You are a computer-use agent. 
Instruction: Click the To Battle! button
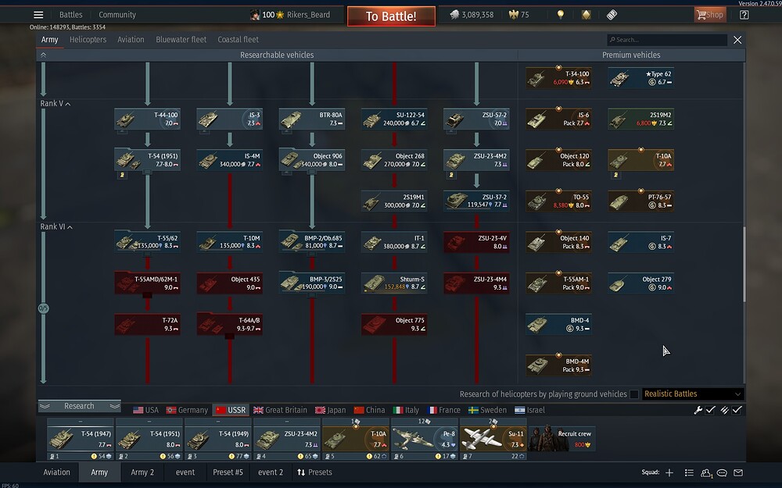tap(391, 16)
